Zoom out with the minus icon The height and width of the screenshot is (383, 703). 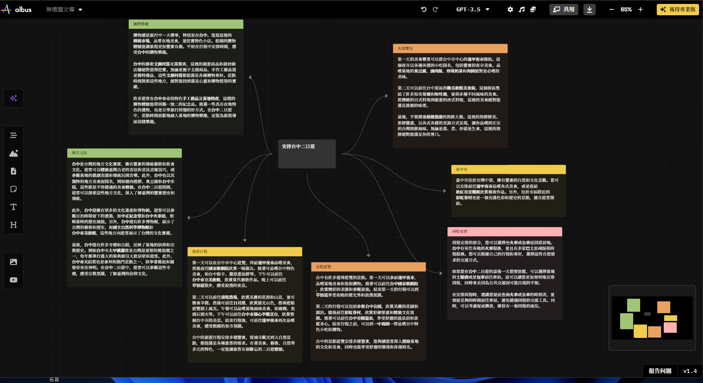(611, 9)
